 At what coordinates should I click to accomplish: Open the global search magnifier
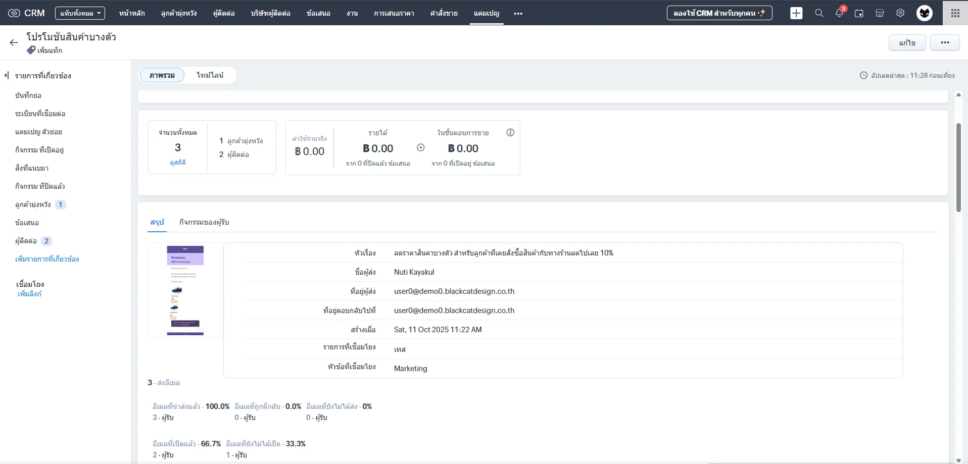(x=819, y=14)
